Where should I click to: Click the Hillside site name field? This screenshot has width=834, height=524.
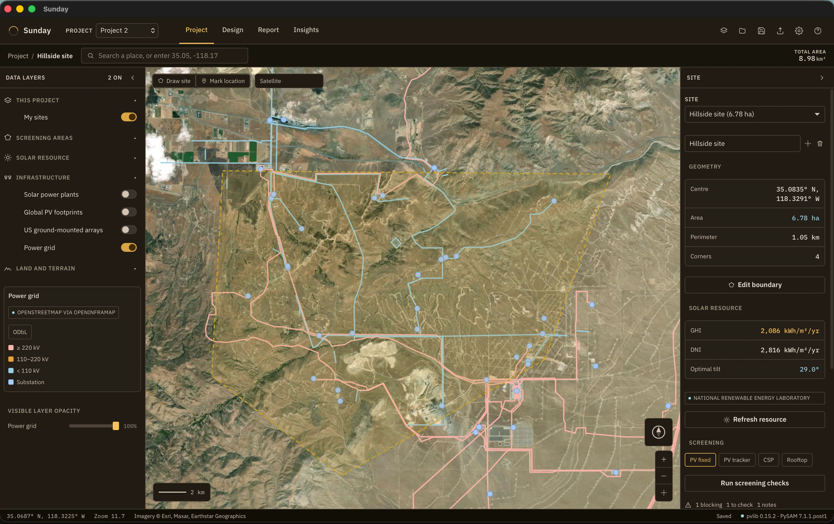tap(742, 143)
